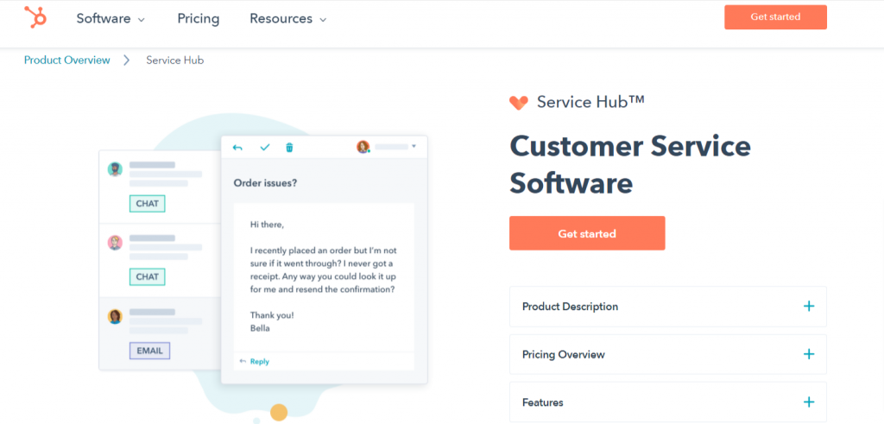The width and height of the screenshot is (884, 424).
Task: Select the second conversation's pink avatar
Action: [x=115, y=243]
